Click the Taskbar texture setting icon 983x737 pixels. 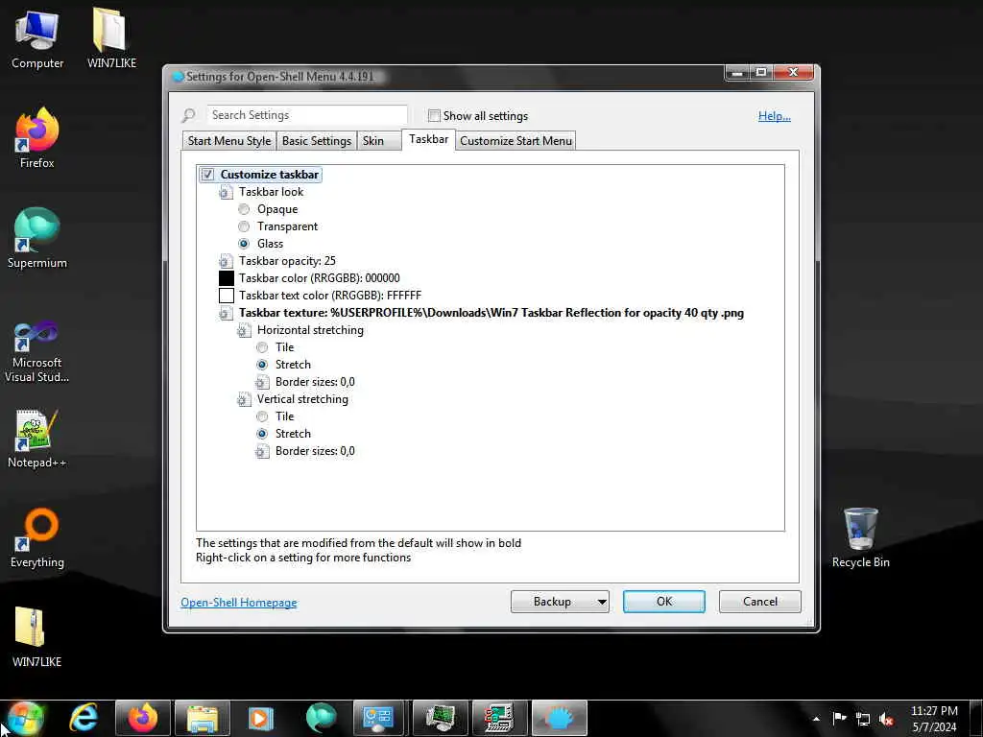click(225, 313)
